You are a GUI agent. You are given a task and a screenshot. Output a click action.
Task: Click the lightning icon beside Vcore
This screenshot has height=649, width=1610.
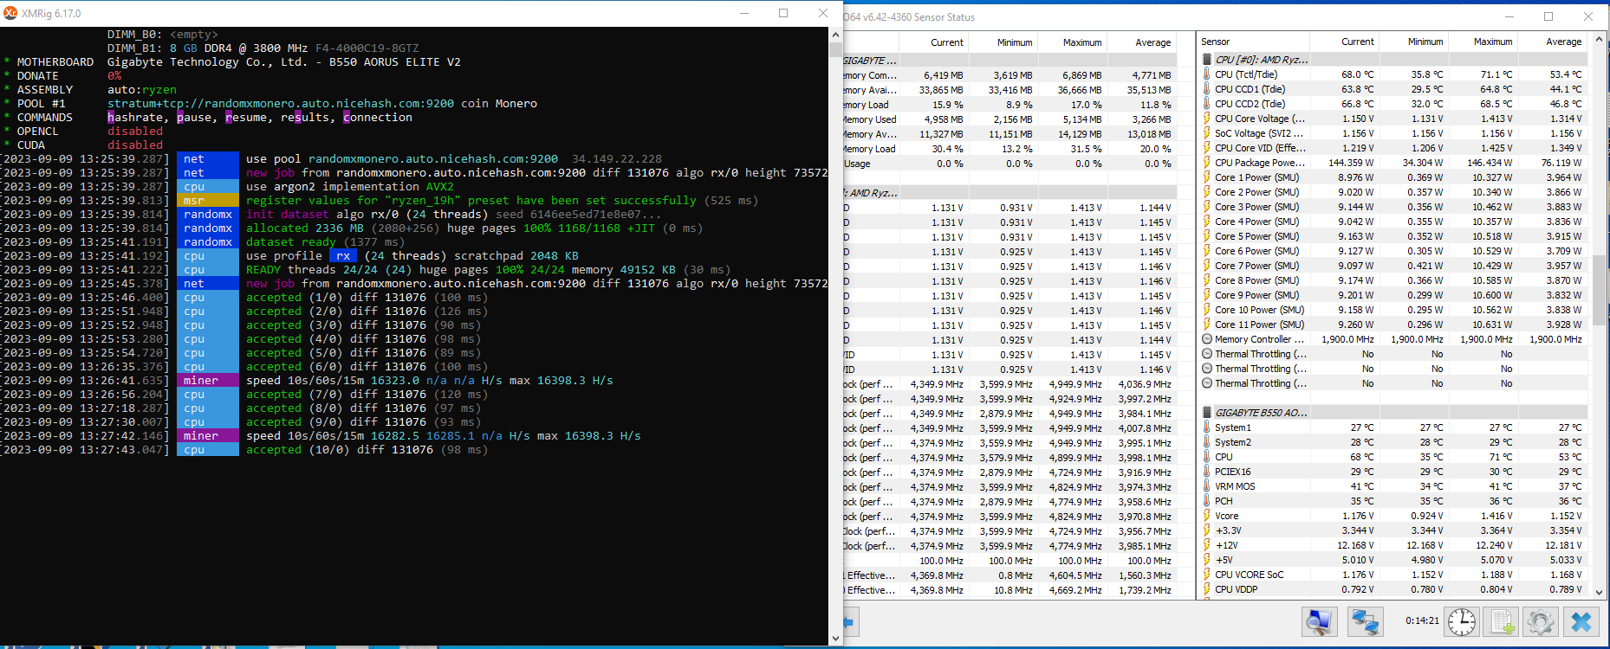1206,516
